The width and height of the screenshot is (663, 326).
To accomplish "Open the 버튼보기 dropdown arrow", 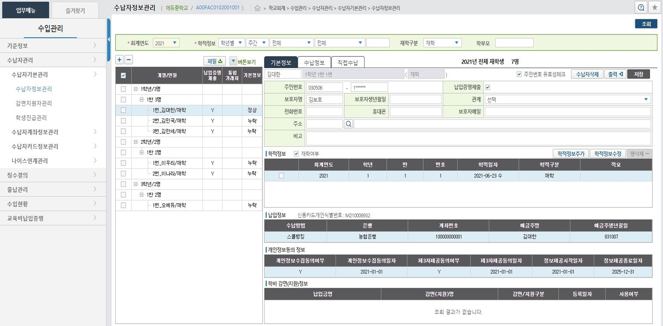I will 233,61.
